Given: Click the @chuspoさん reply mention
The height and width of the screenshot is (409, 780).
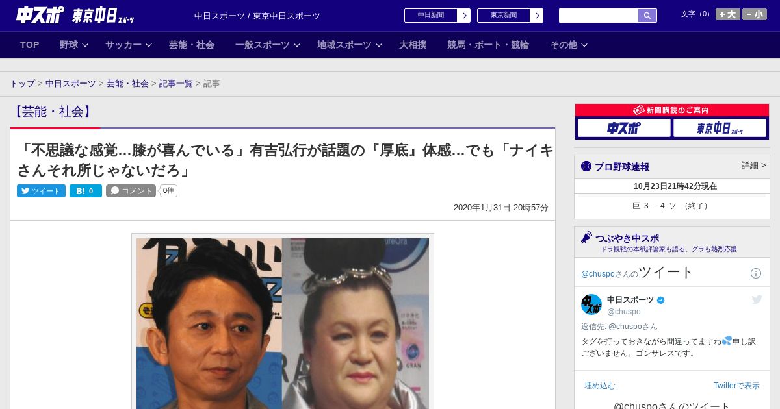Looking at the screenshot, I should [x=633, y=327].
